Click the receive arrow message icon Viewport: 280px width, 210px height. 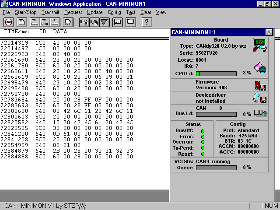click(55, 22)
